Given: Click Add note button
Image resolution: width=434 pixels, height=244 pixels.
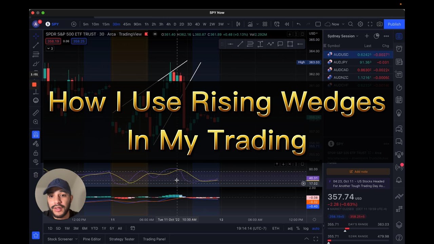Looking at the screenshot, I should coord(358,172).
